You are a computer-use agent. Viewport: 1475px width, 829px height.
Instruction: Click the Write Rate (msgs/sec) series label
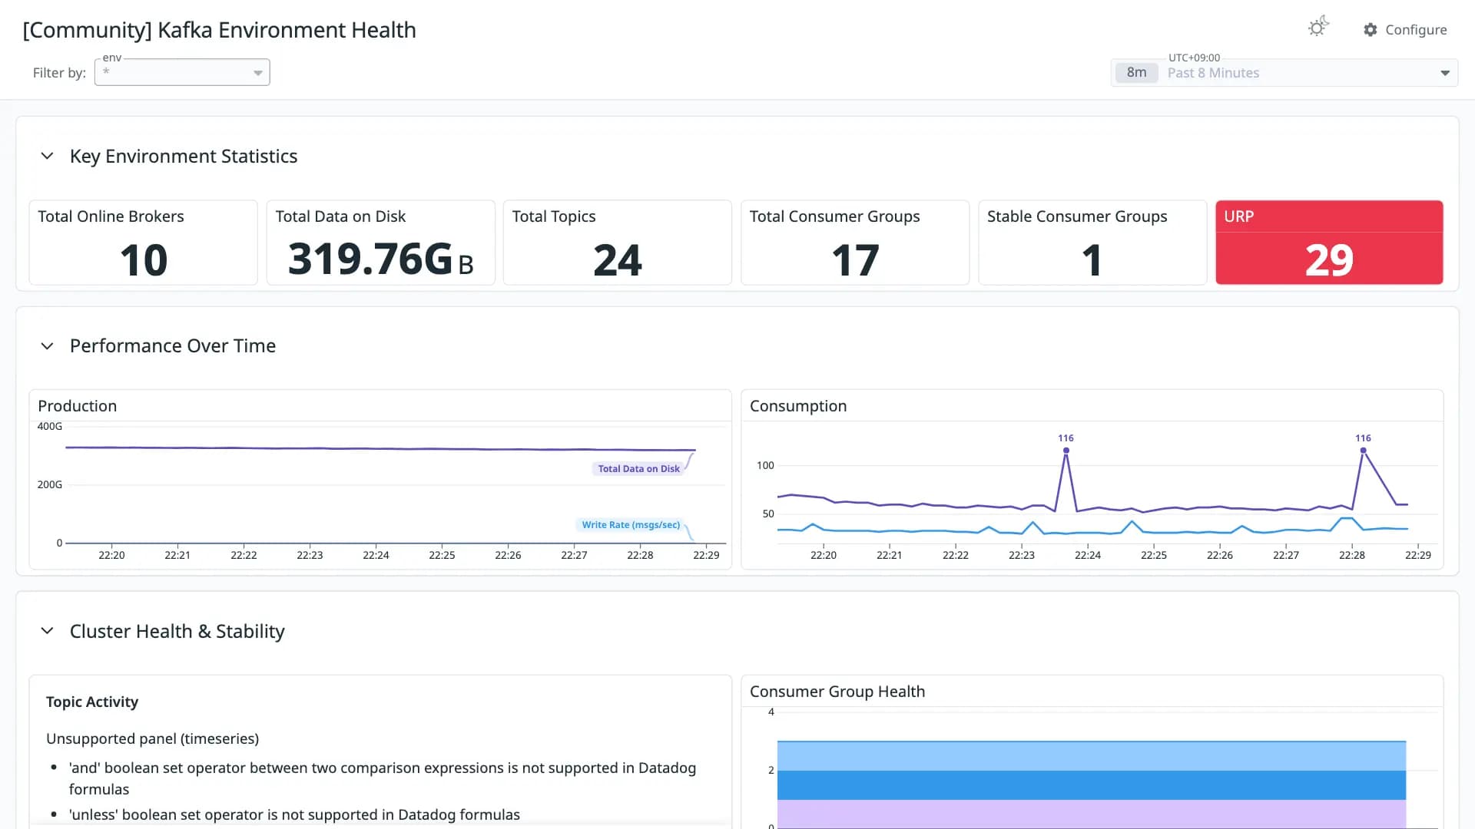tap(631, 525)
